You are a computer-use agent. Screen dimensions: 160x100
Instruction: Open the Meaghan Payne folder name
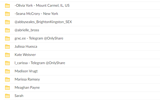27,88
